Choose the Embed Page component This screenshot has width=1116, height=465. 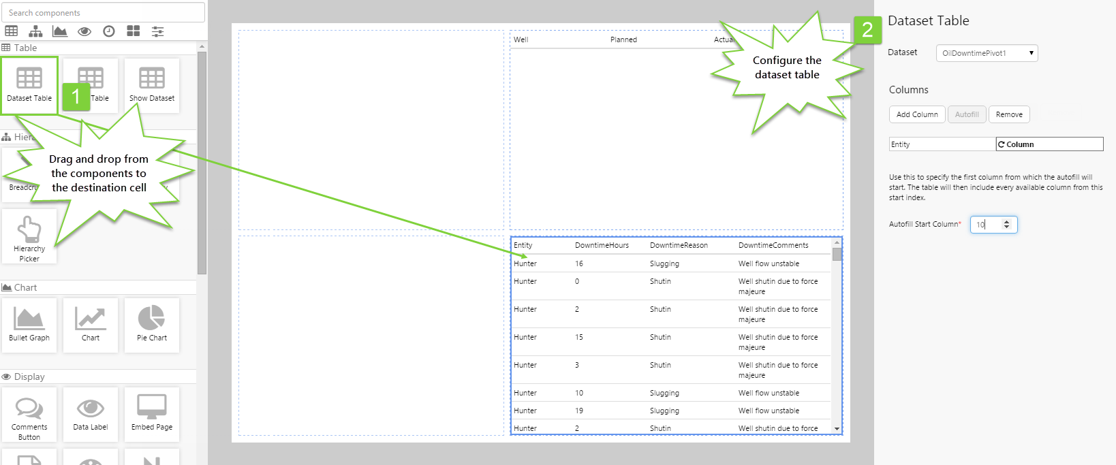pyautogui.click(x=152, y=414)
